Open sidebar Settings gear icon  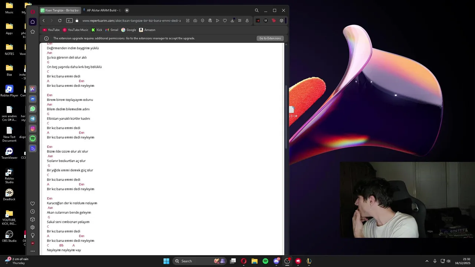(33, 227)
